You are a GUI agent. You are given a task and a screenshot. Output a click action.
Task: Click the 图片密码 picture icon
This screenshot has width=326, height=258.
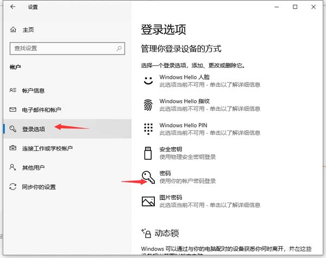(x=148, y=202)
